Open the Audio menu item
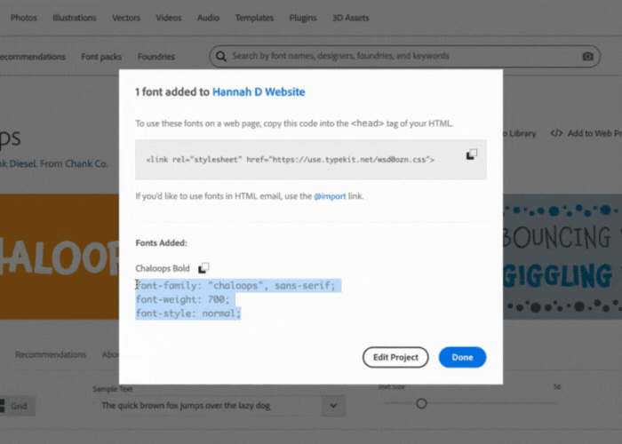 tap(208, 18)
